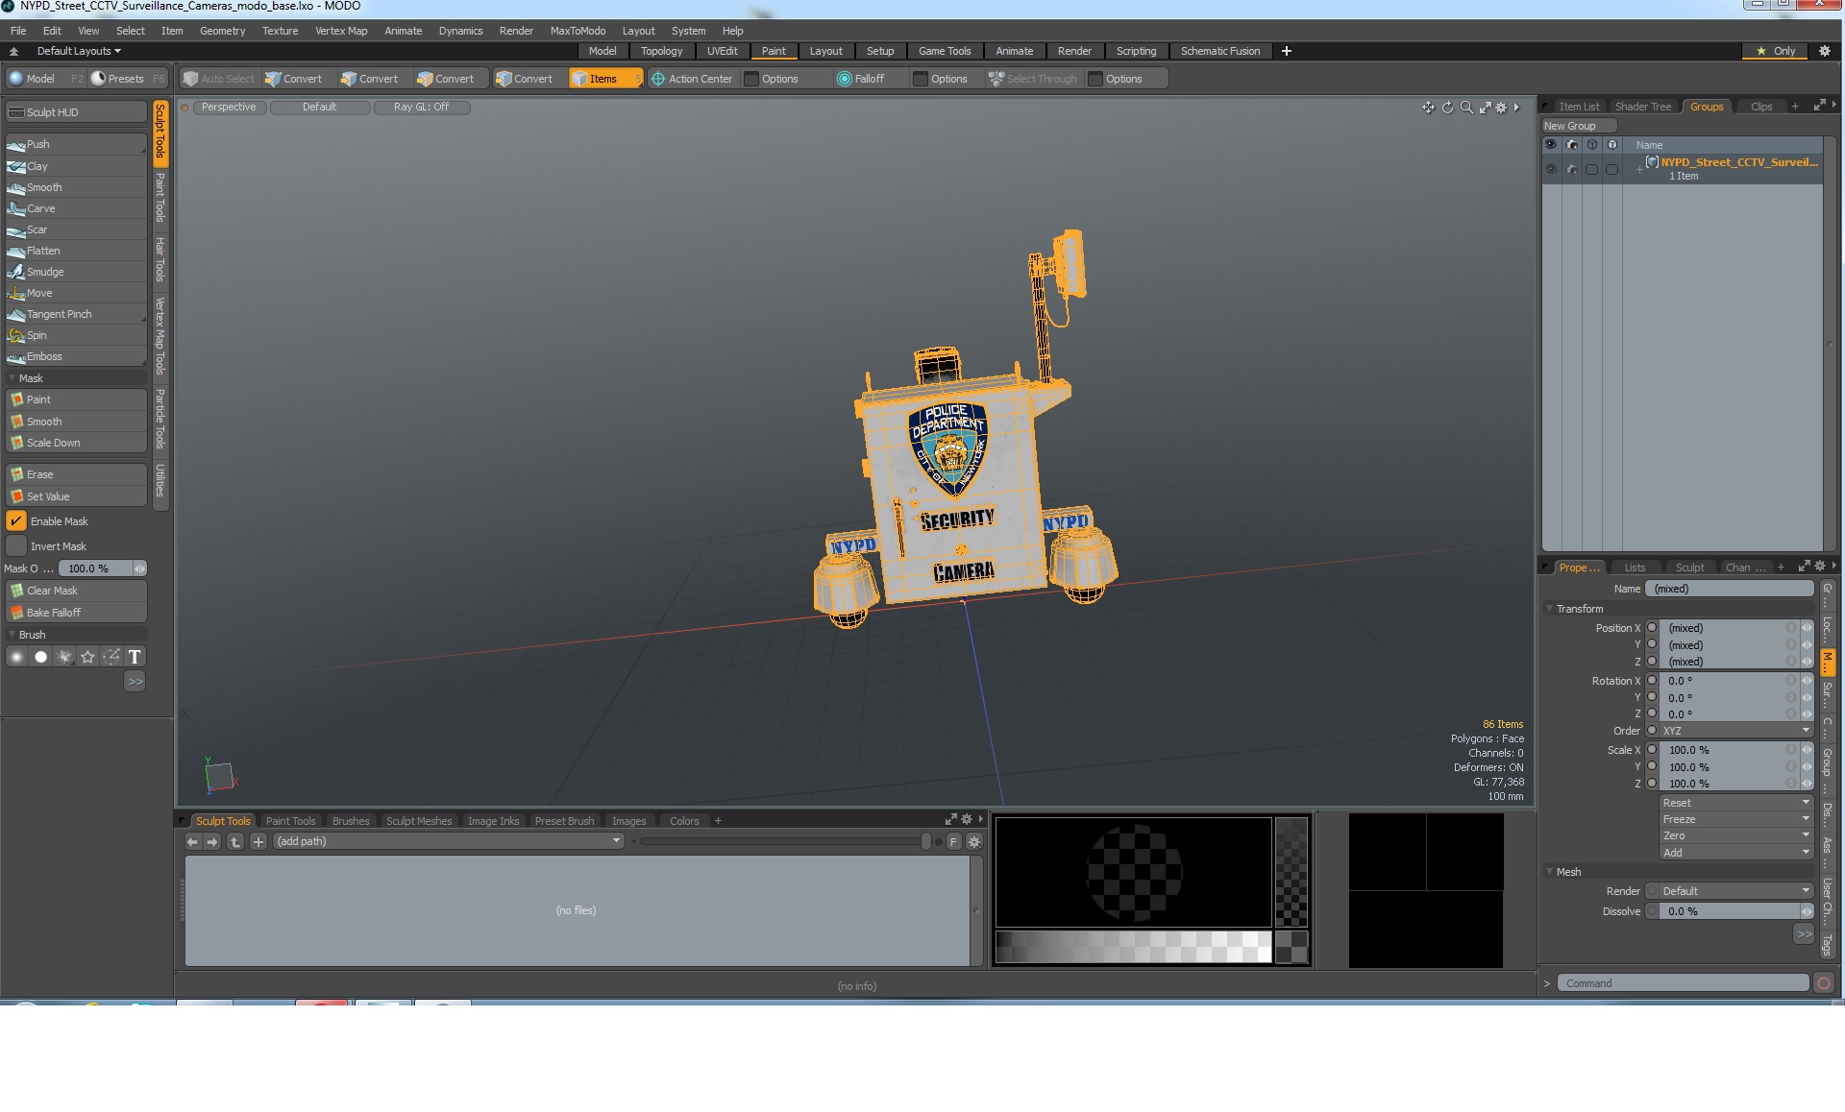Select the Tangent Pinch tool

pyautogui.click(x=76, y=314)
